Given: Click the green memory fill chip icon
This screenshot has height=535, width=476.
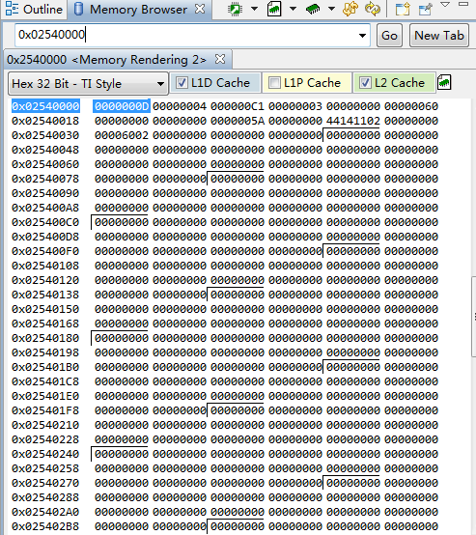Looking at the screenshot, I should click(313, 10).
